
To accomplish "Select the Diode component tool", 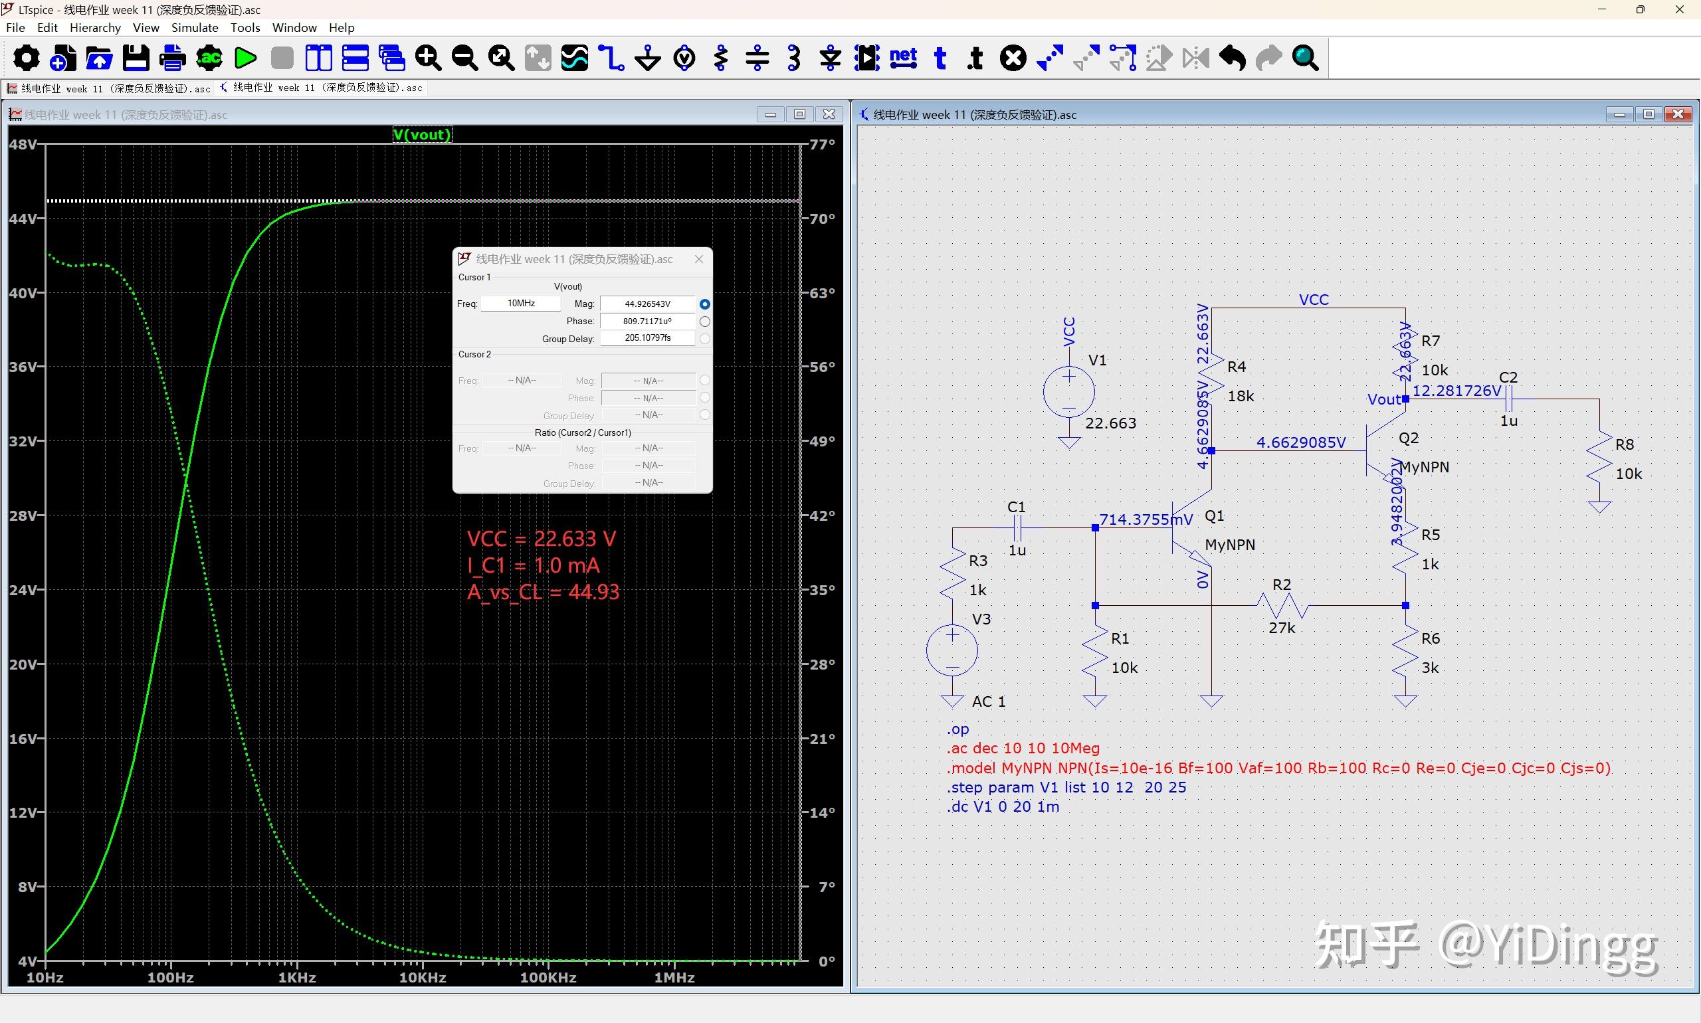I will 830,58.
